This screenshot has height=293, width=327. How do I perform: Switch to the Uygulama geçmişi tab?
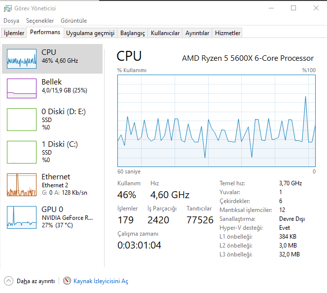click(x=90, y=33)
